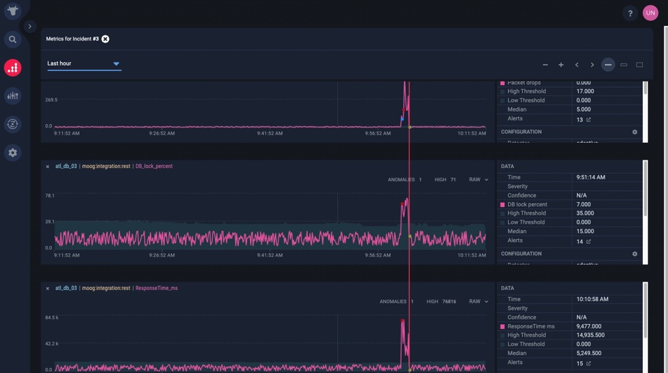The height and width of the screenshot is (373, 668).
Task: Click the Median 5,249.500 value
Action: point(588,353)
